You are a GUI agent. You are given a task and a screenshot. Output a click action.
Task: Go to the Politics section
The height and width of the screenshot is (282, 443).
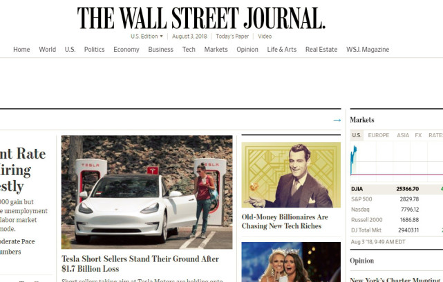(94, 50)
